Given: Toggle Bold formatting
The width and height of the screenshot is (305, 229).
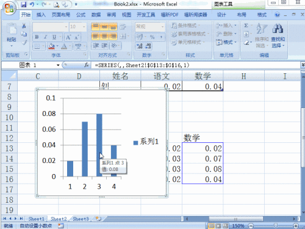Looking at the screenshot, I should pos(37,37).
